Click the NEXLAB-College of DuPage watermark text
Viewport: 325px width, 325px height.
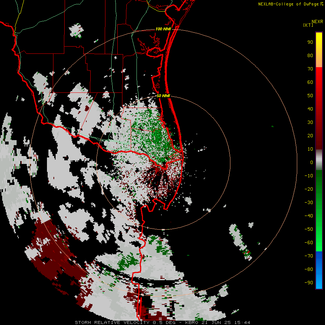[x=290, y=4]
